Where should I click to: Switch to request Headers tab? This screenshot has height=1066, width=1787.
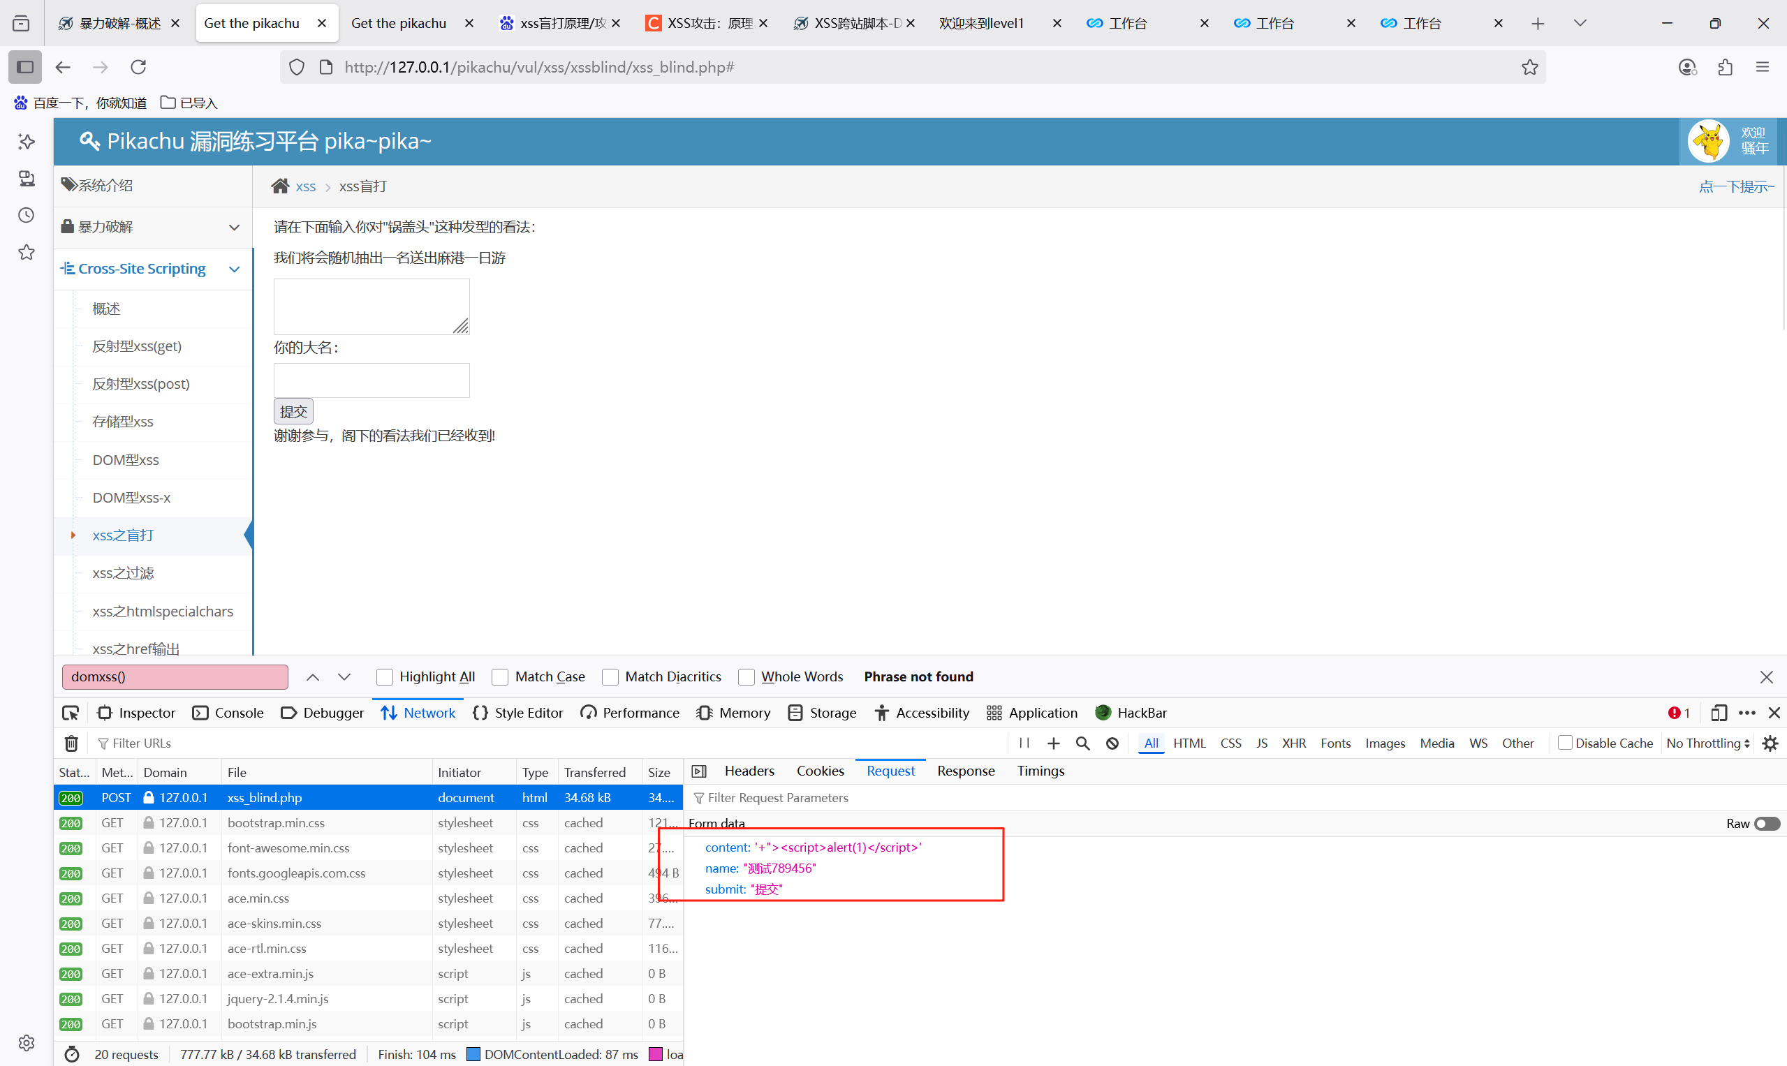749,771
